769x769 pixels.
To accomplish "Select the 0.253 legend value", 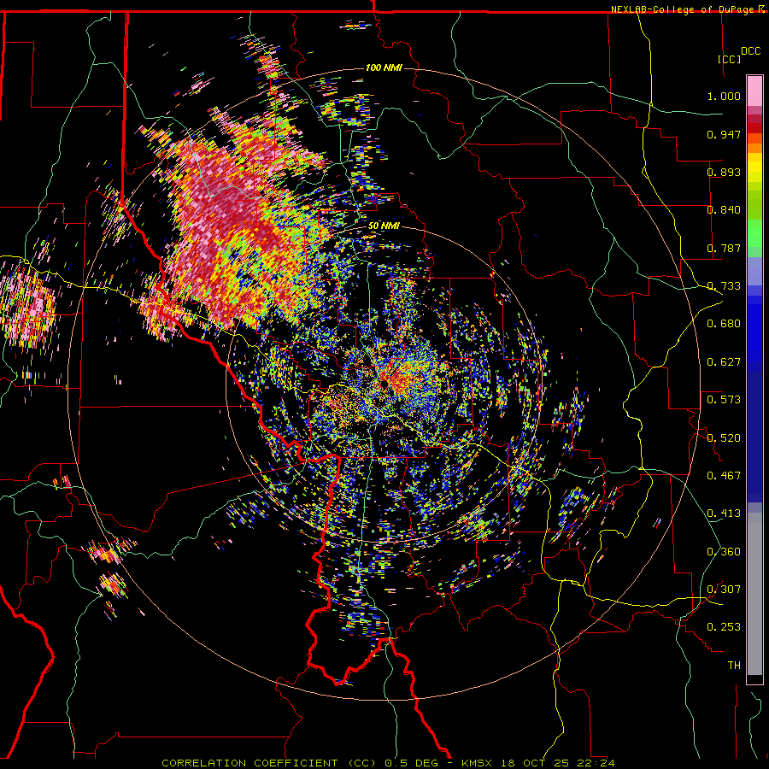I will tap(724, 627).
